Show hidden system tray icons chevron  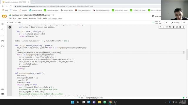point(166,102)
